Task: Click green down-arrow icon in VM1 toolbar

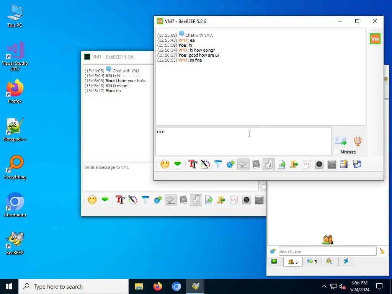Action: (105, 200)
